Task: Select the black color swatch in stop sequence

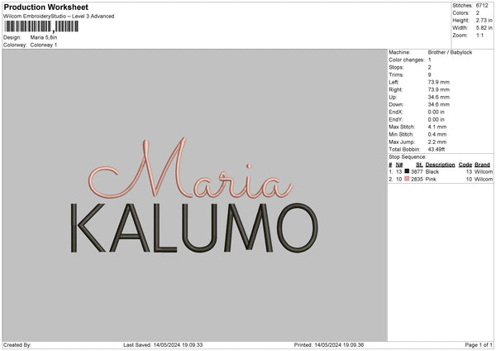Action: (x=407, y=171)
